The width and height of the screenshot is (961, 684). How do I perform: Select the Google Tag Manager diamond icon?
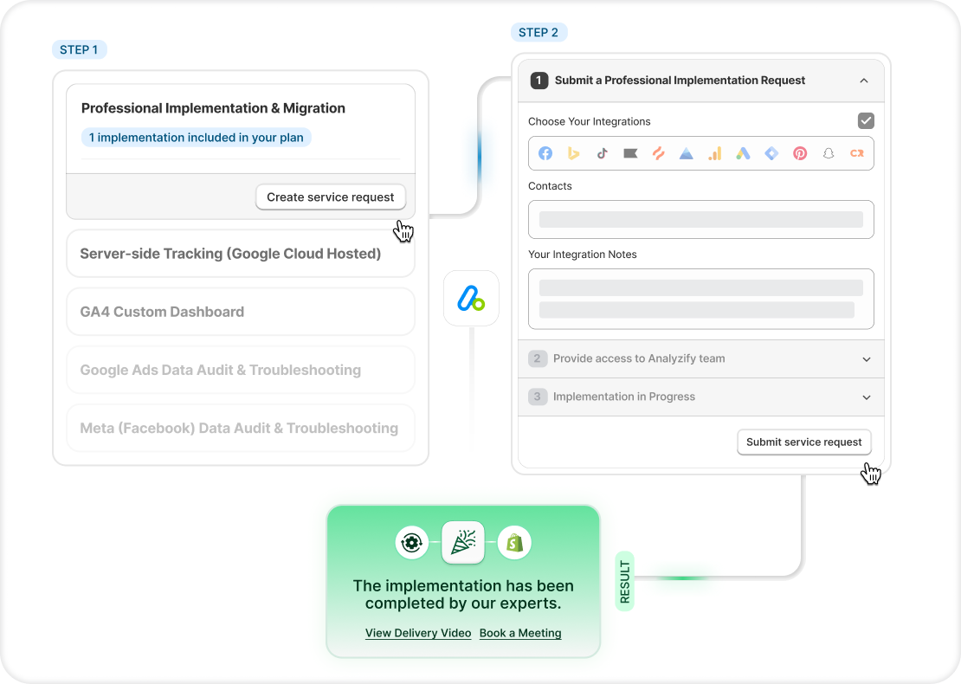[771, 153]
